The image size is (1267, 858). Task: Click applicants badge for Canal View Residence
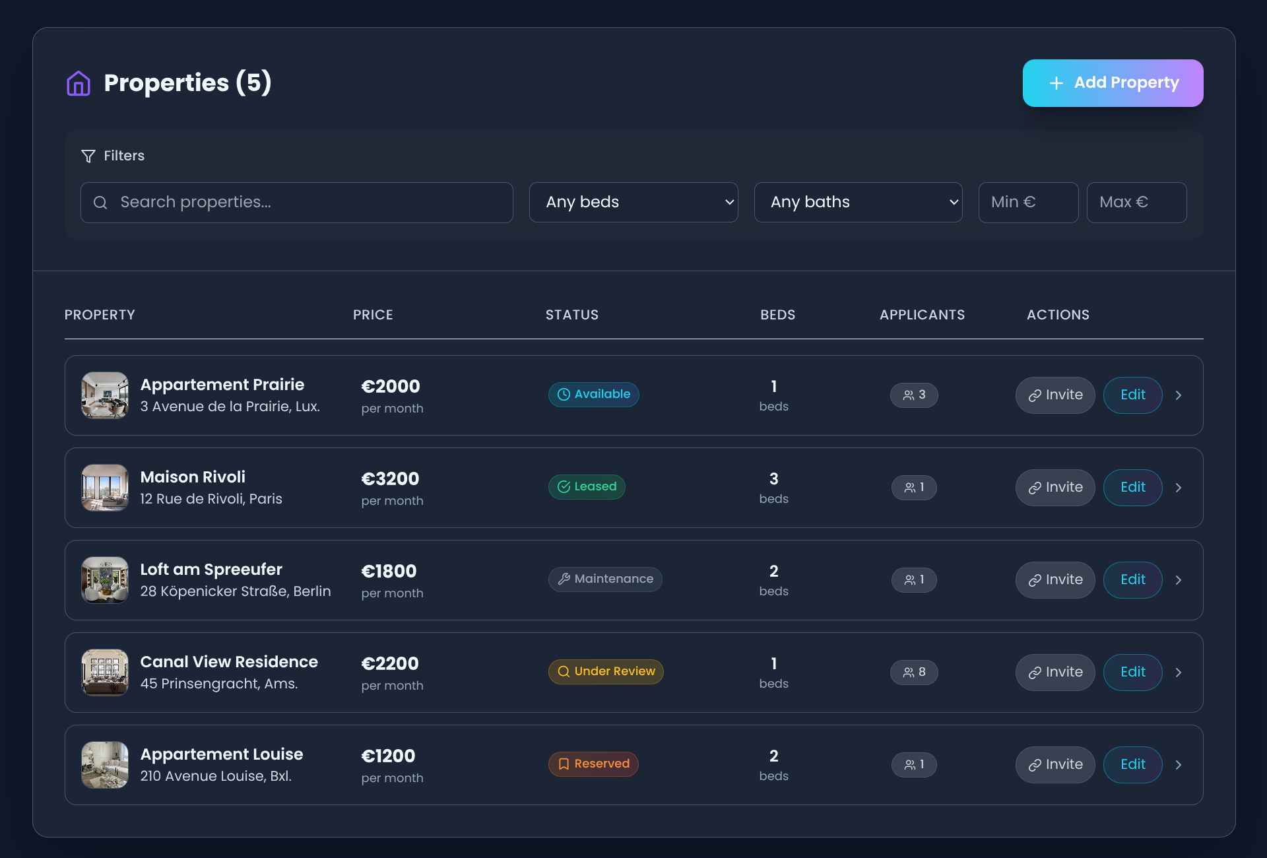coord(914,672)
